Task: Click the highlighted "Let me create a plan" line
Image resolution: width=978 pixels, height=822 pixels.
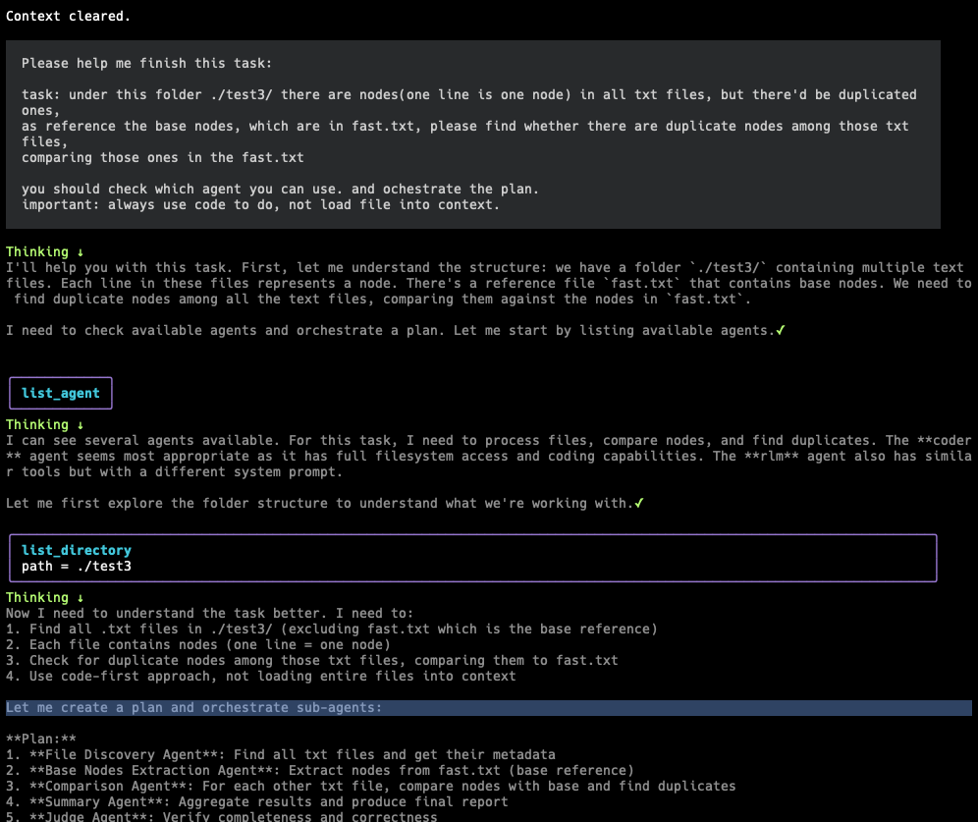Action: [x=193, y=707]
